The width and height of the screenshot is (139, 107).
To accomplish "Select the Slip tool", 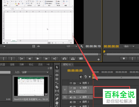I will click(x=57, y=91).
